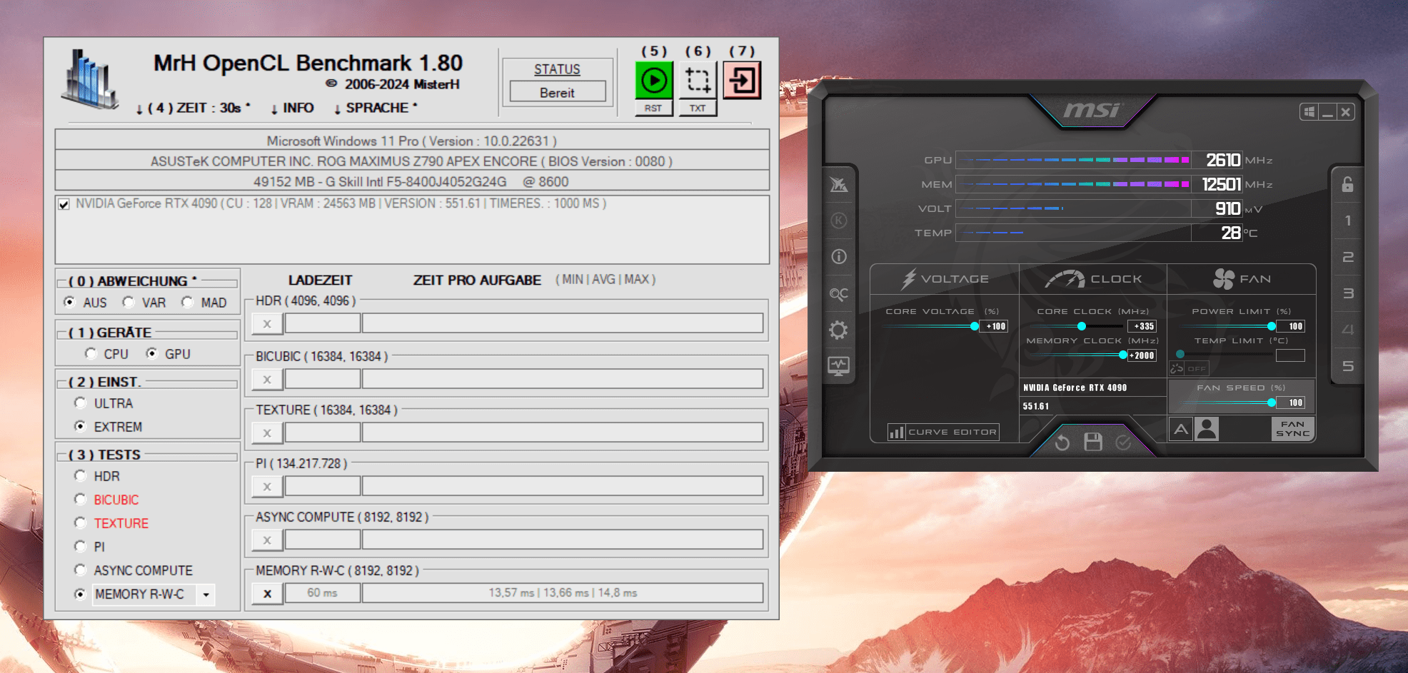Launch Afterburner OC Scanner icon
The width and height of the screenshot is (1408, 673).
point(839,293)
